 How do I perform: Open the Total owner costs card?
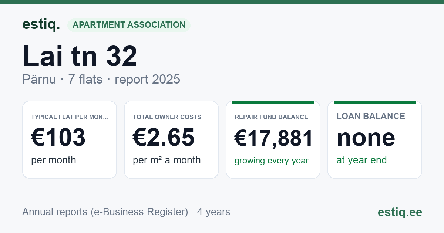pos(171,139)
